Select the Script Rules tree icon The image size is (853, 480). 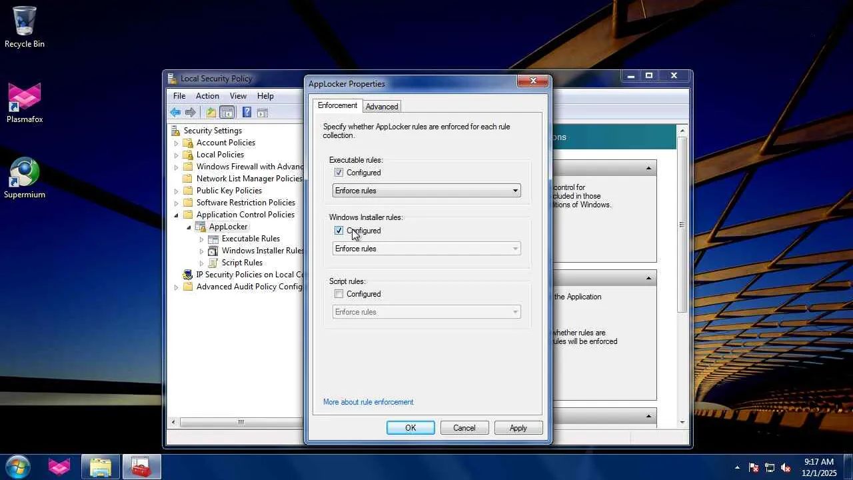pos(213,263)
